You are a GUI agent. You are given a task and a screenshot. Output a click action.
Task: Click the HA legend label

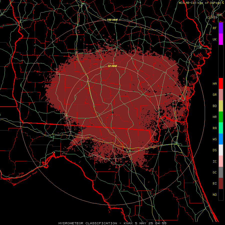[x=215, y=84]
